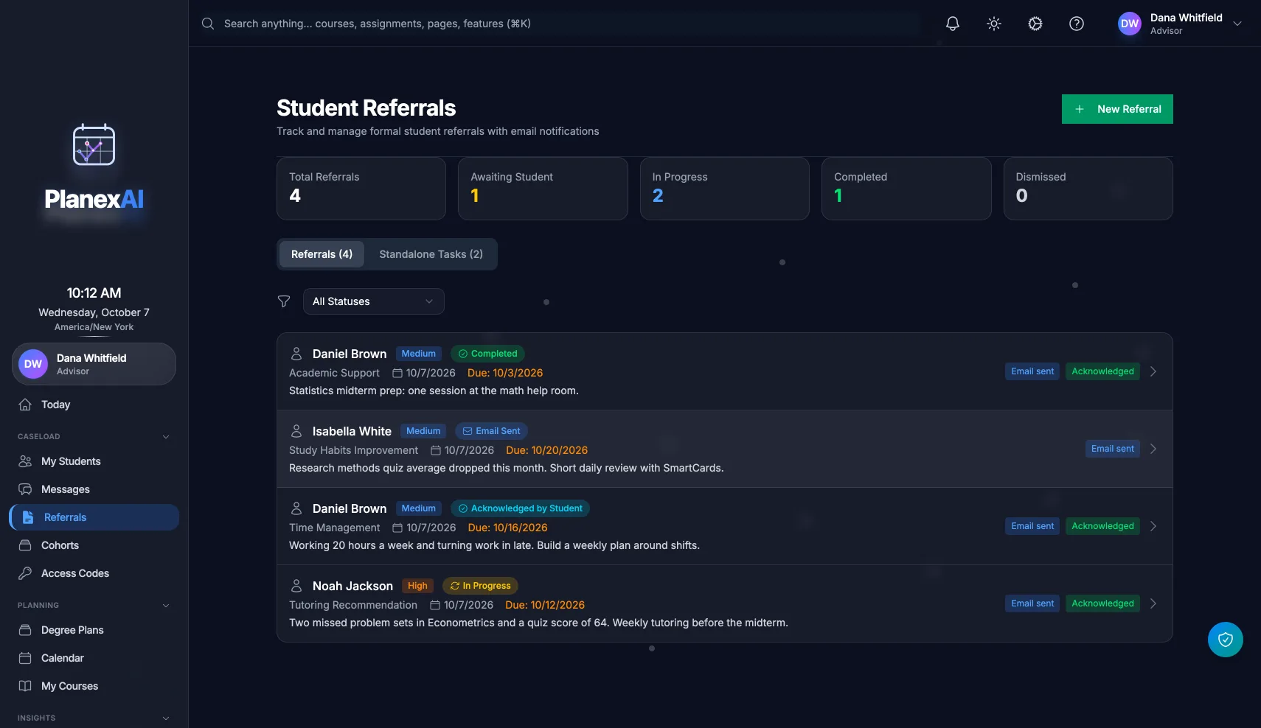This screenshot has width=1261, height=728.
Task: Open the notifications bell
Action: [953, 24]
